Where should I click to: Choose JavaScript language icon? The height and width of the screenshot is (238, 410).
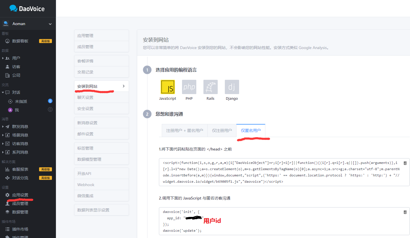pos(168,87)
